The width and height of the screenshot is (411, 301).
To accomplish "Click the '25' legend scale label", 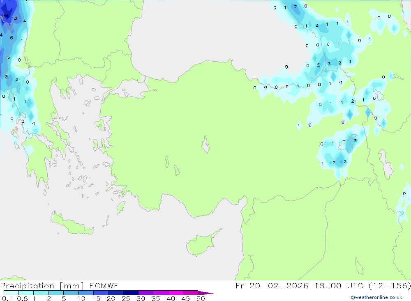I will pyautogui.click(x=126, y=299).
